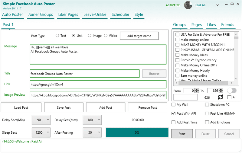Click the Load Post button

click(21, 107)
